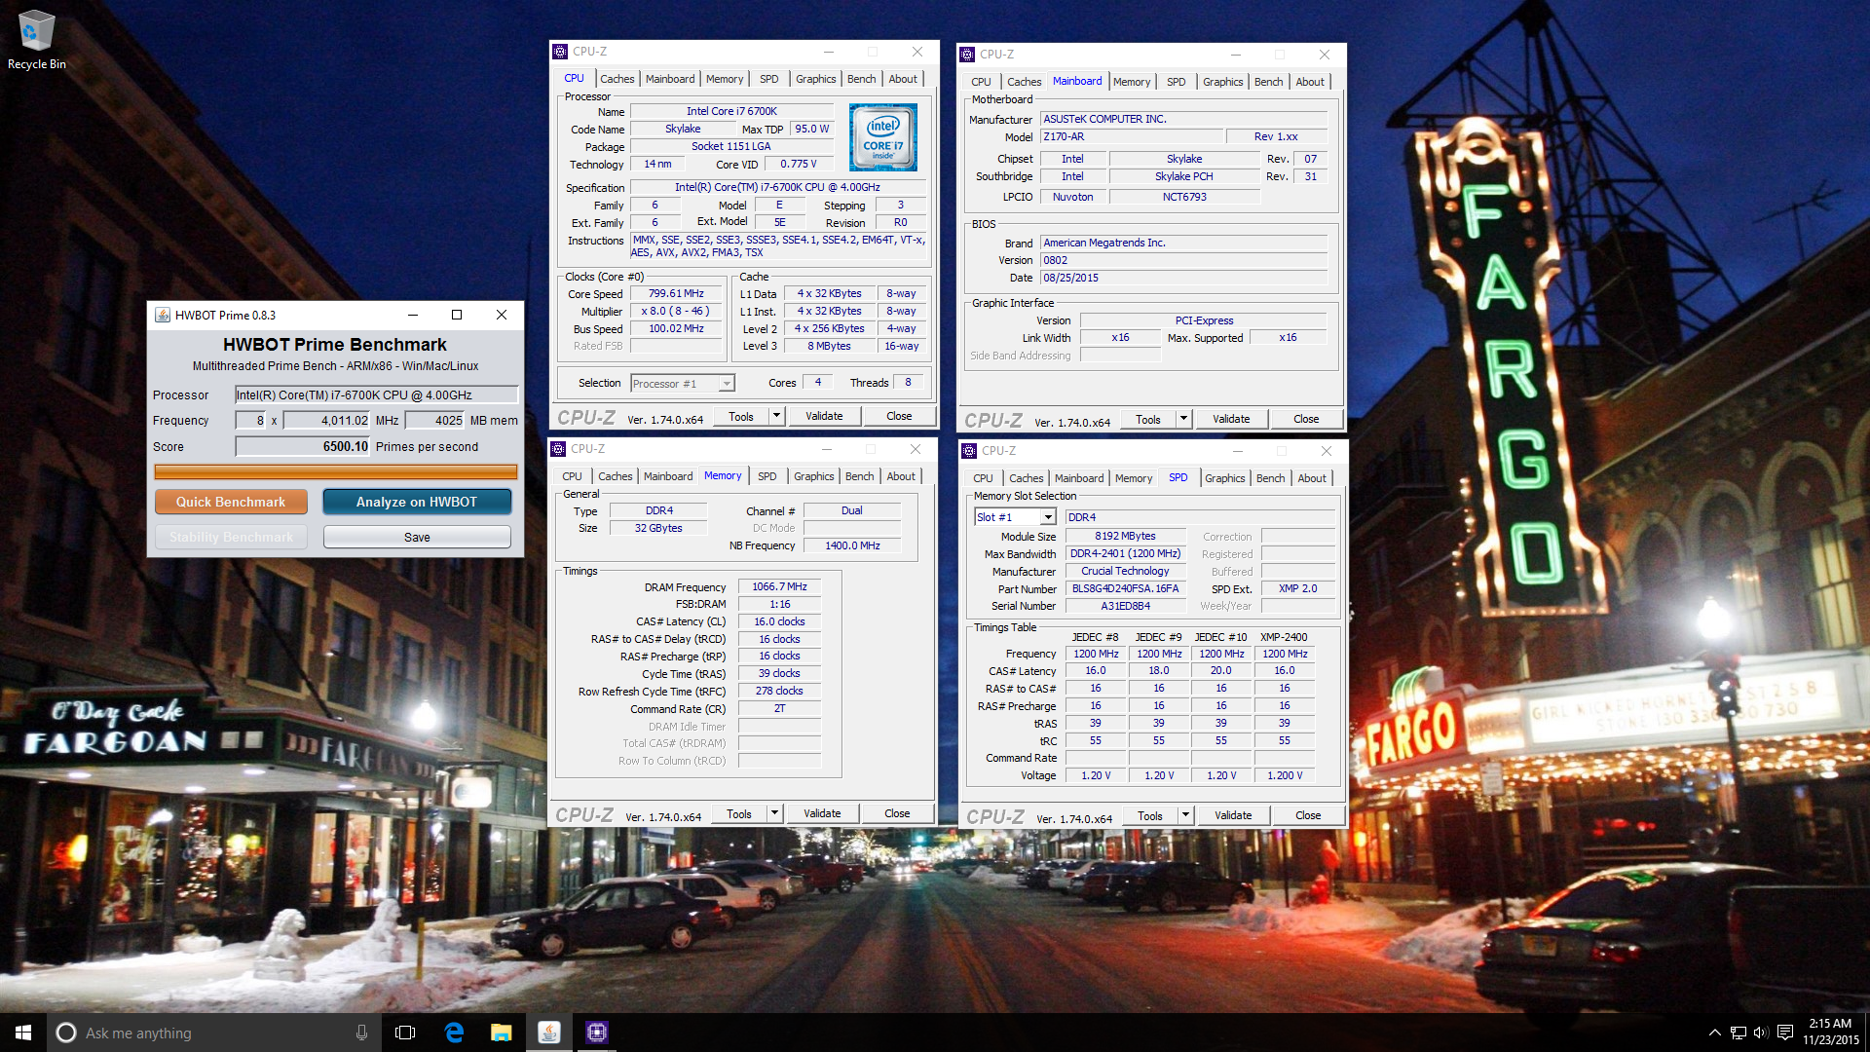Click the Max Bandwidth DDR4-2401 value
Screen dimensions: 1870x1052
1125,553
